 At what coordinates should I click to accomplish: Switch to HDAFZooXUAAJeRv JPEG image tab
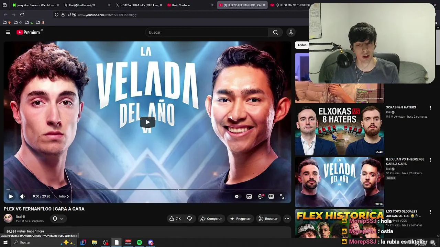pyautogui.click(x=137, y=5)
